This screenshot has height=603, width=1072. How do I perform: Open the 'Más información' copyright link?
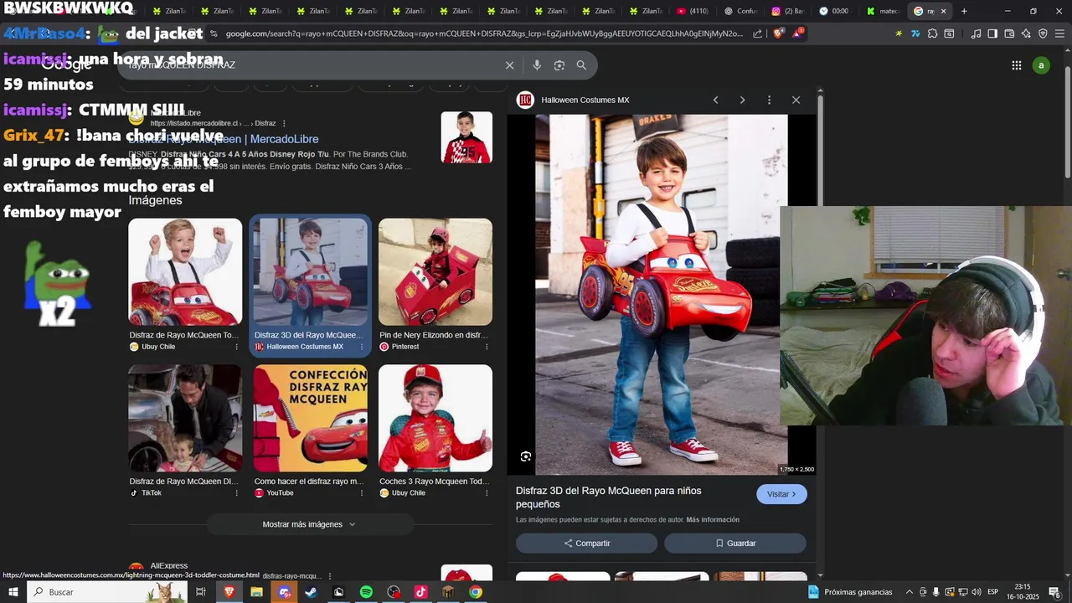tap(713, 520)
